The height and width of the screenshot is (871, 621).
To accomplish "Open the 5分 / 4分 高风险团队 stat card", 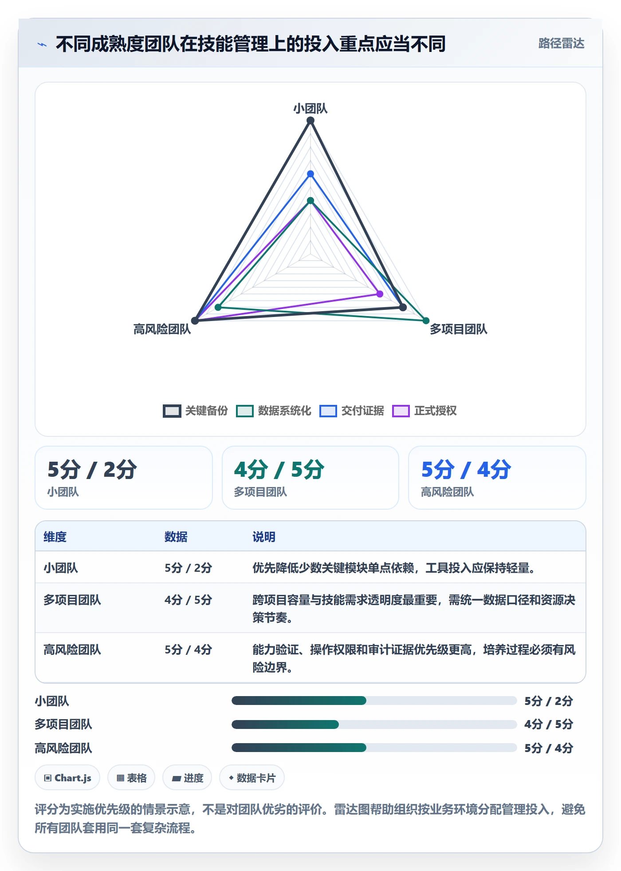I will (497, 478).
